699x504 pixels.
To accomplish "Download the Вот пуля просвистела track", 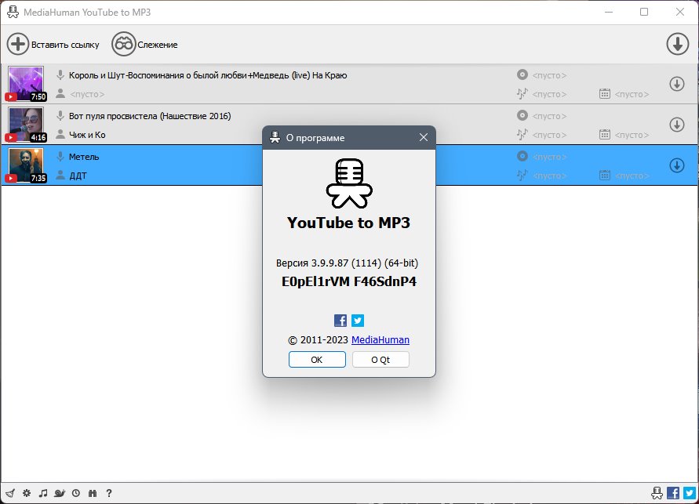I will [x=677, y=125].
